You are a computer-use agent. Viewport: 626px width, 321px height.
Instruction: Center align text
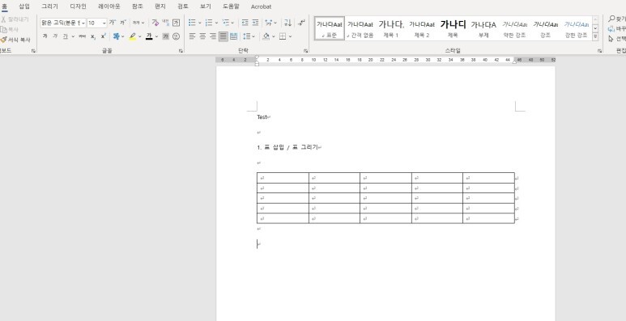click(202, 36)
